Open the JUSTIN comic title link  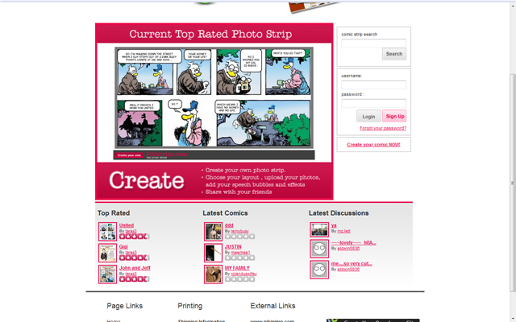click(x=233, y=247)
